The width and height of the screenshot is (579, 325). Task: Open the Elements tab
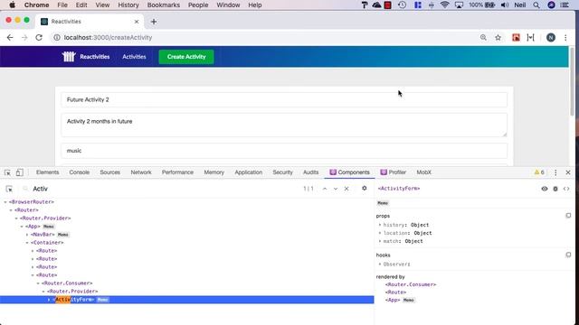47,172
